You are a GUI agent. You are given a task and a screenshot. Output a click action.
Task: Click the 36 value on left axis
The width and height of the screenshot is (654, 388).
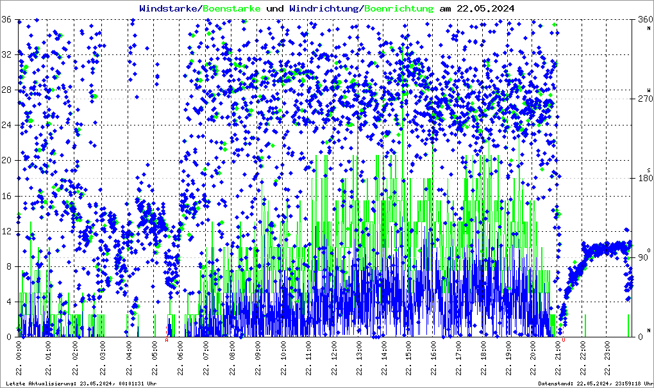click(x=6, y=20)
